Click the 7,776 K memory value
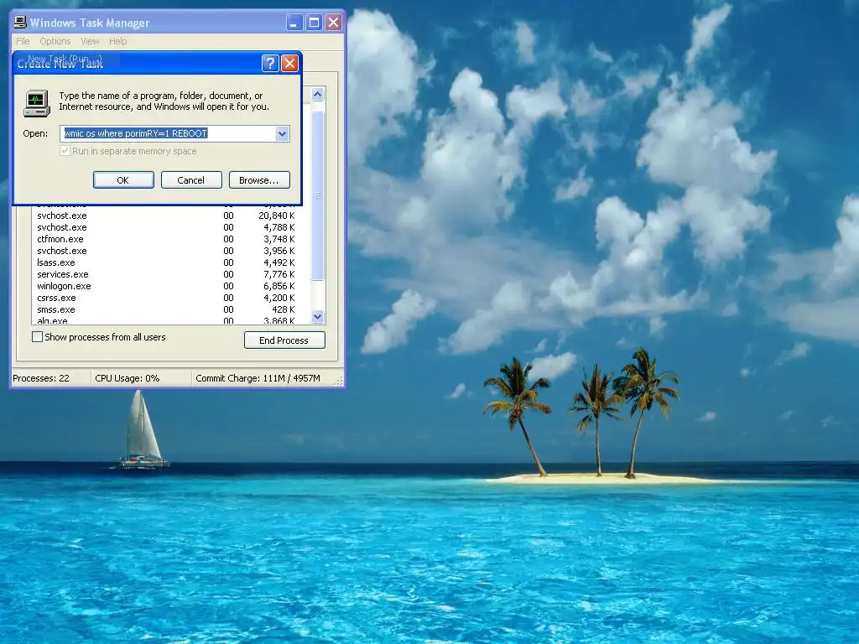The height and width of the screenshot is (644, 859). coord(279,274)
